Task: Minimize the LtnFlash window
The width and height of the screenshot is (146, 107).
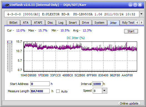Action: [130, 5]
